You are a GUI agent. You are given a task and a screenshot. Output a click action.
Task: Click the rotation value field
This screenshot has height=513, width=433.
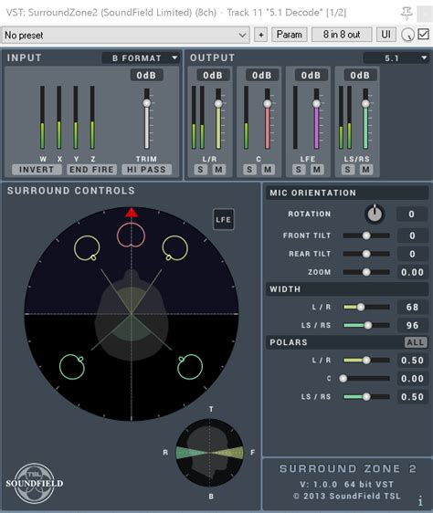click(412, 215)
